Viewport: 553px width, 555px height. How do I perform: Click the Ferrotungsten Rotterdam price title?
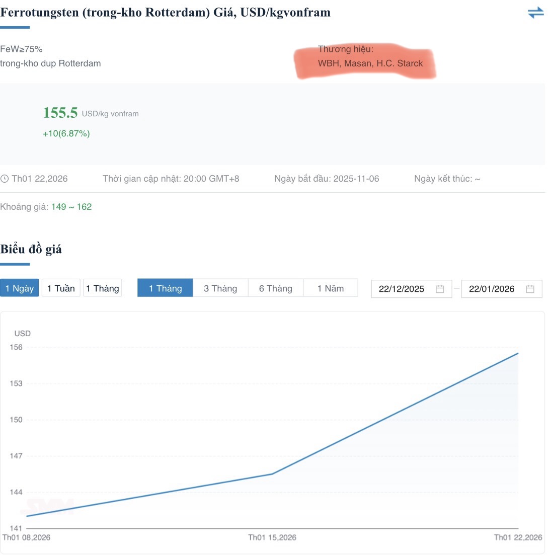(x=166, y=13)
